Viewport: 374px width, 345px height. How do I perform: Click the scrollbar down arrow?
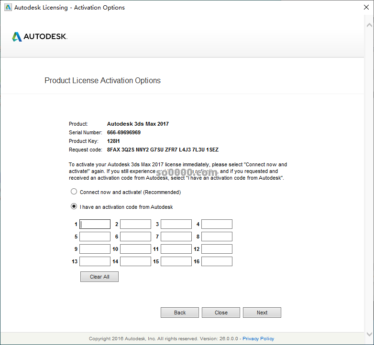click(370, 334)
